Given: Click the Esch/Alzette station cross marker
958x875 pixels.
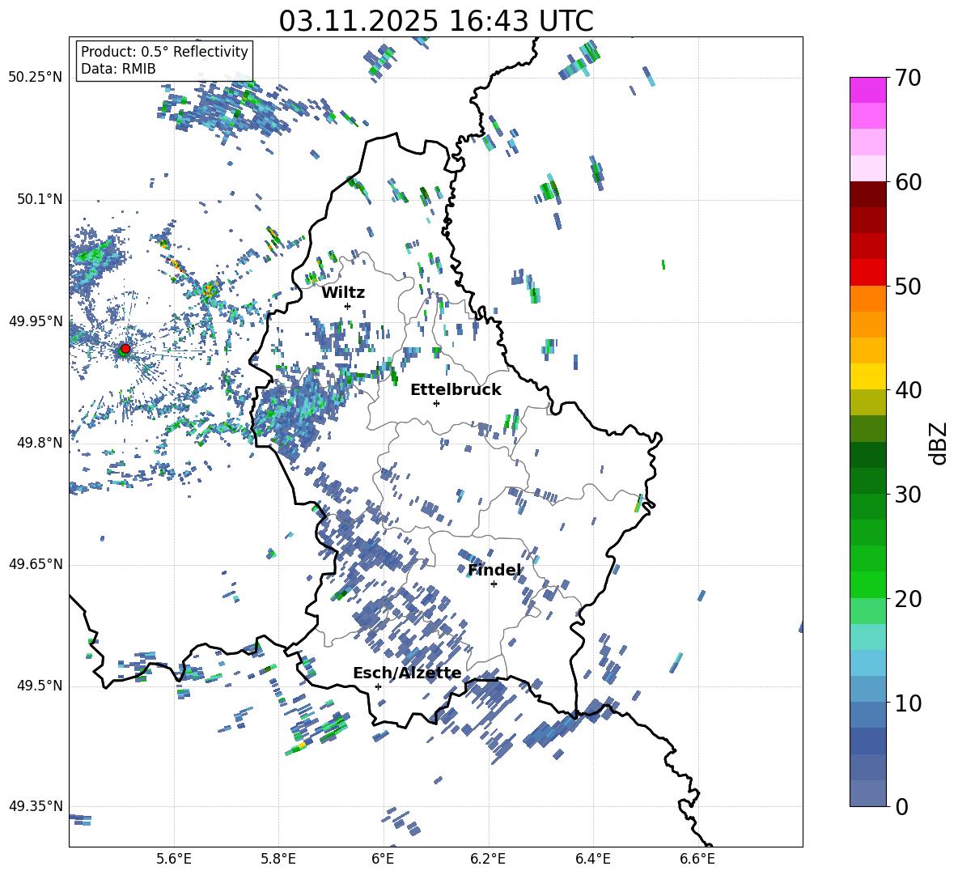Looking at the screenshot, I should click(x=378, y=686).
